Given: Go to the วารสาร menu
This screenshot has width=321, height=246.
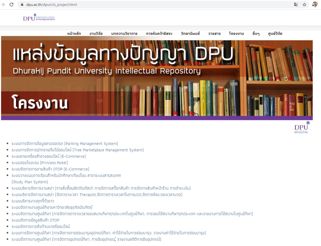Looking at the screenshot, I should (x=214, y=34).
